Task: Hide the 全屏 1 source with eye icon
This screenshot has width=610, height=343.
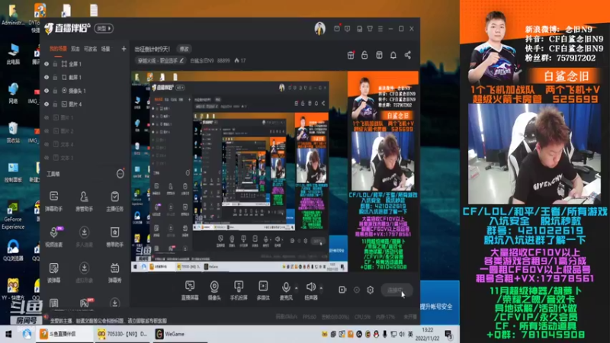Action: click(47, 64)
